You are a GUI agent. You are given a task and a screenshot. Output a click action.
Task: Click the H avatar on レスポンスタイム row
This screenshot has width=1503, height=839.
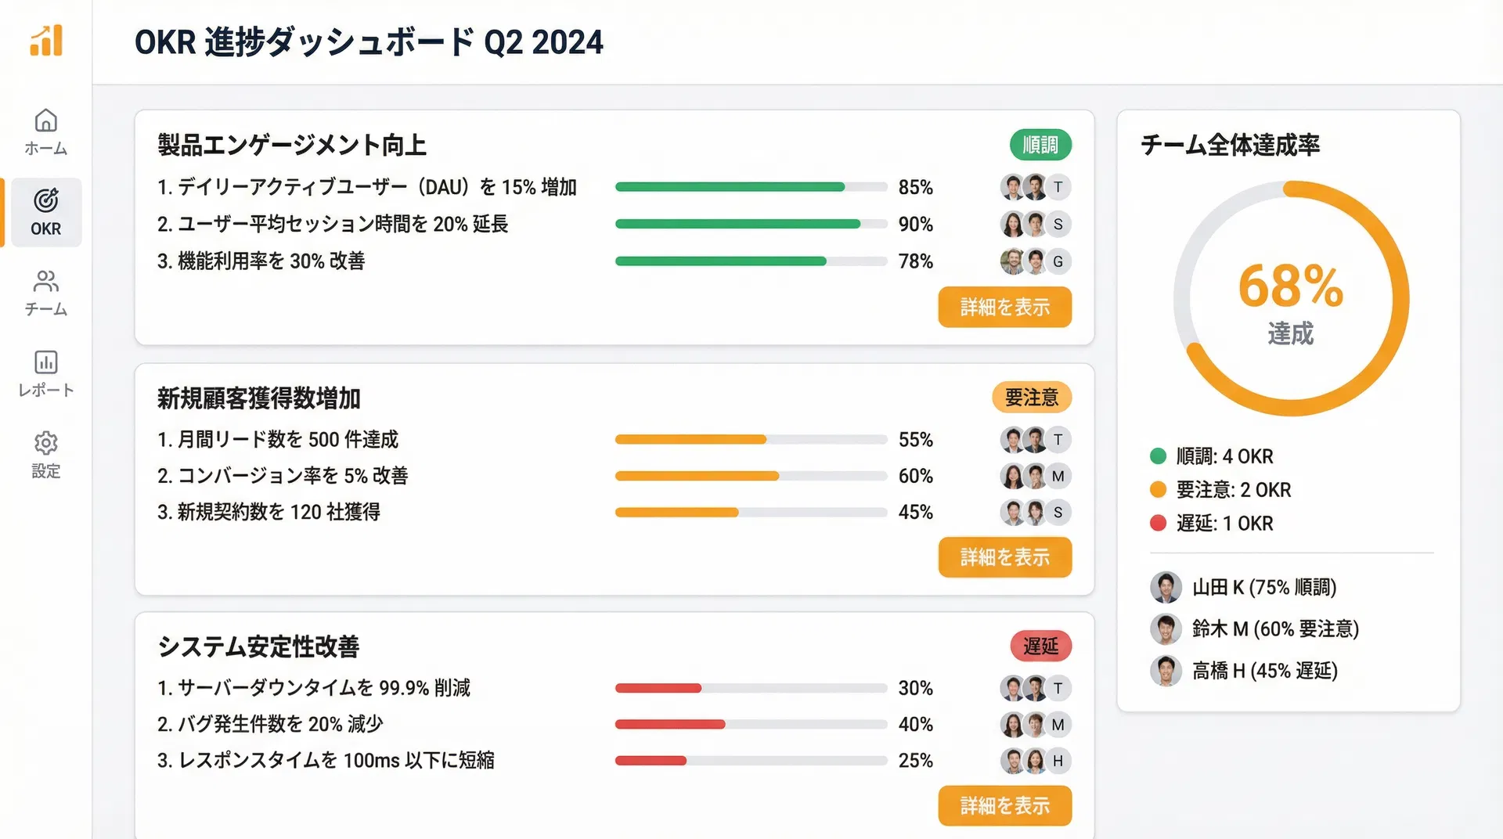(x=1058, y=761)
